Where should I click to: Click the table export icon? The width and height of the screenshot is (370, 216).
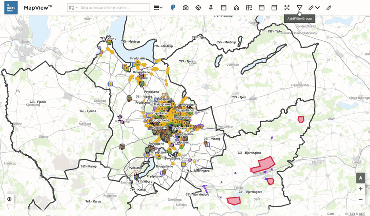tap(249, 7)
